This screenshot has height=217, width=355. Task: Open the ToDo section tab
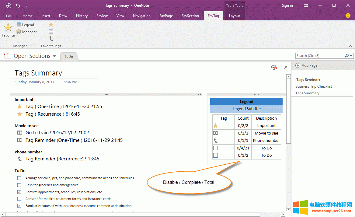click(x=68, y=57)
